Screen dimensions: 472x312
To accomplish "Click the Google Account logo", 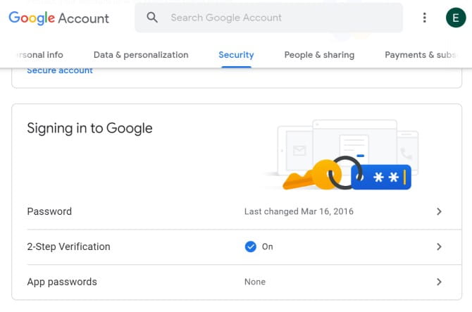I will [59, 18].
